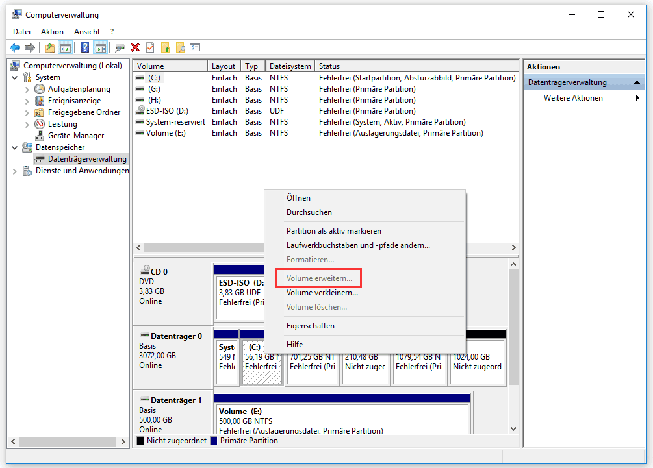Click the Aufgabenplanung clock icon
This screenshot has width=653, height=468.
[40, 89]
